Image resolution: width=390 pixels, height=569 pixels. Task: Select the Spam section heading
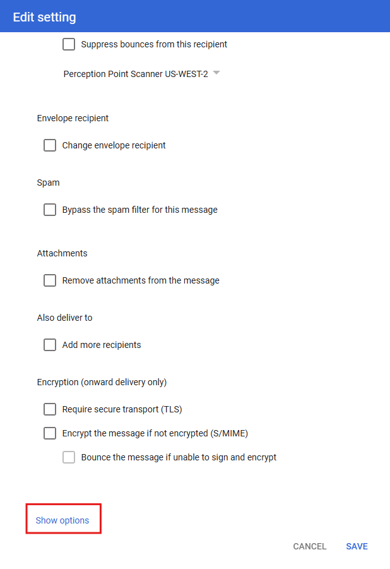coord(48,183)
